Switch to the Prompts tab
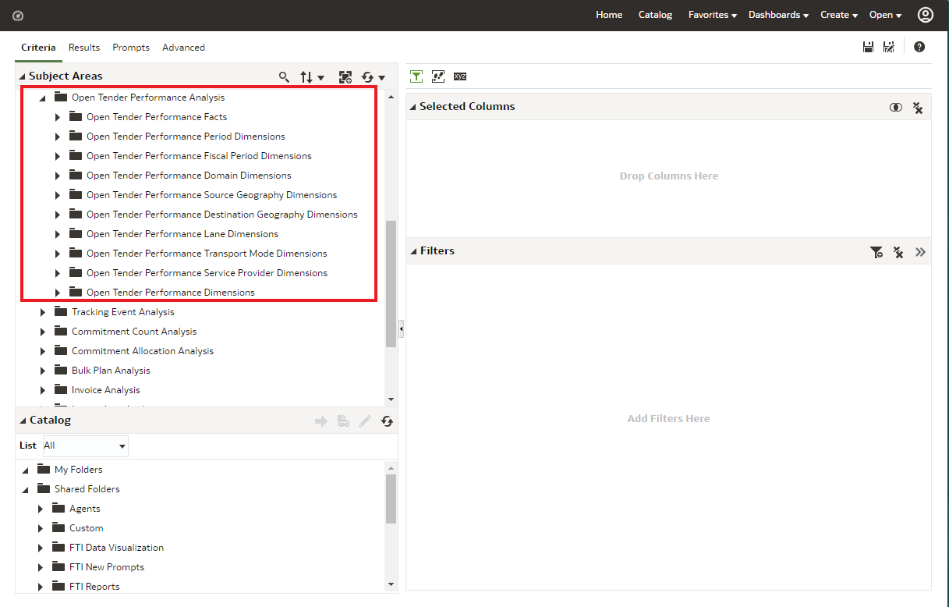Screen dimensions: 949x607 tap(131, 48)
